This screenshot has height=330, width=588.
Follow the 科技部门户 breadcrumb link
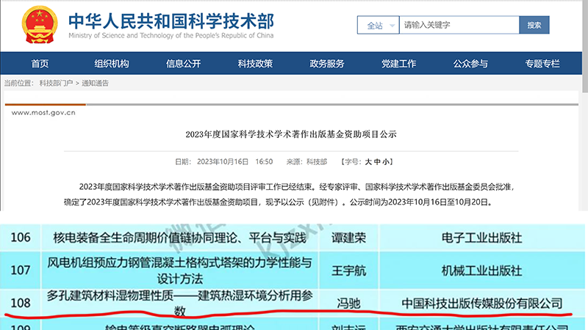click(x=56, y=83)
